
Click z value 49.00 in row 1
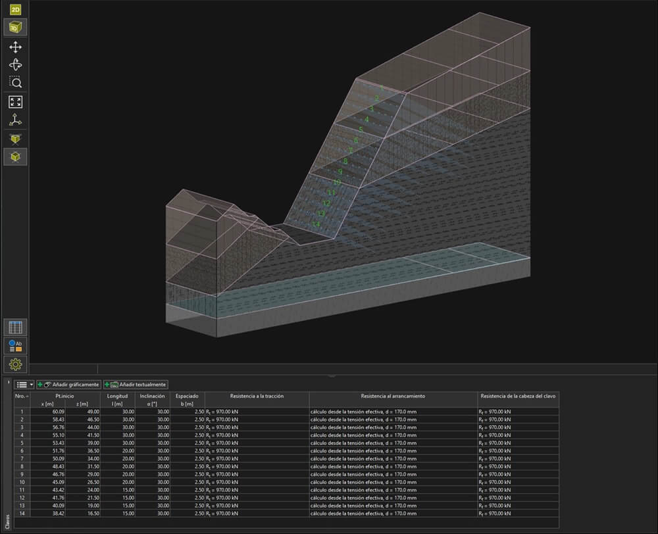pos(93,412)
